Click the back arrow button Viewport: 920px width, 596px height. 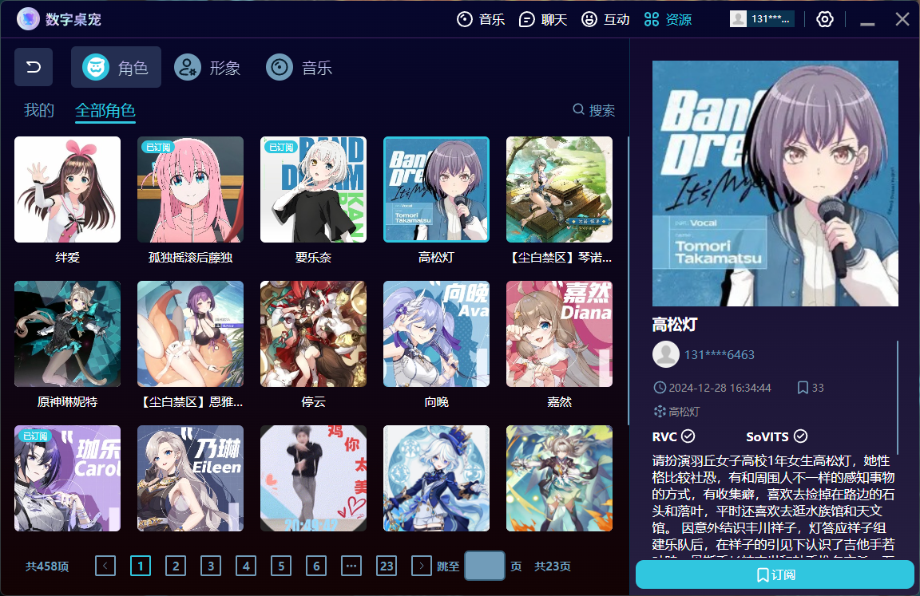coord(34,67)
